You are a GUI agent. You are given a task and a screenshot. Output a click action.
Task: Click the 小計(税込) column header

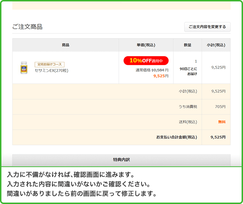pyautogui.click(x=216, y=45)
